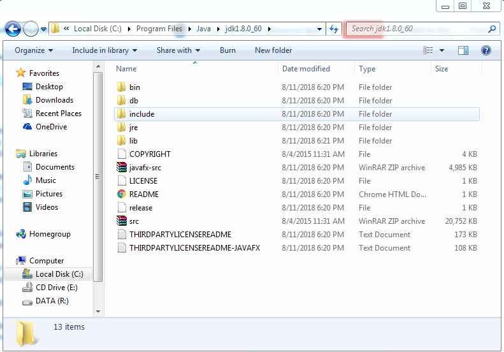The height and width of the screenshot is (352, 504).
Task: Go back with the blue Back arrow
Action: 13,29
